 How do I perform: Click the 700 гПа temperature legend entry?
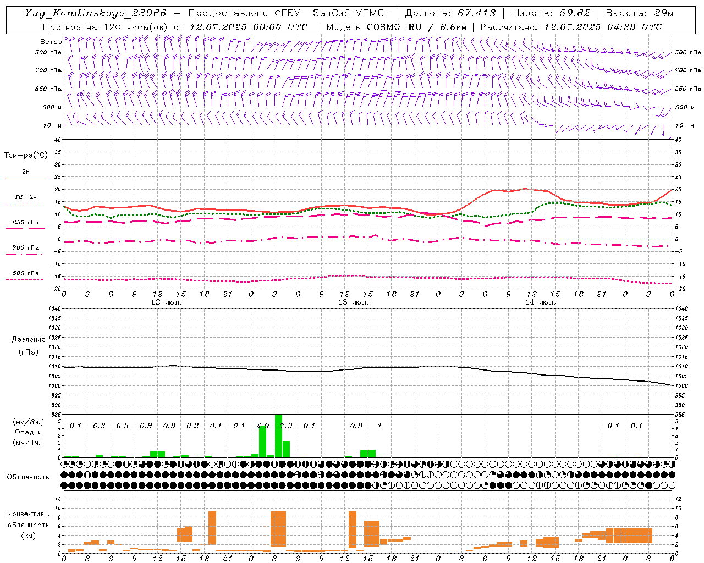tap(26, 248)
